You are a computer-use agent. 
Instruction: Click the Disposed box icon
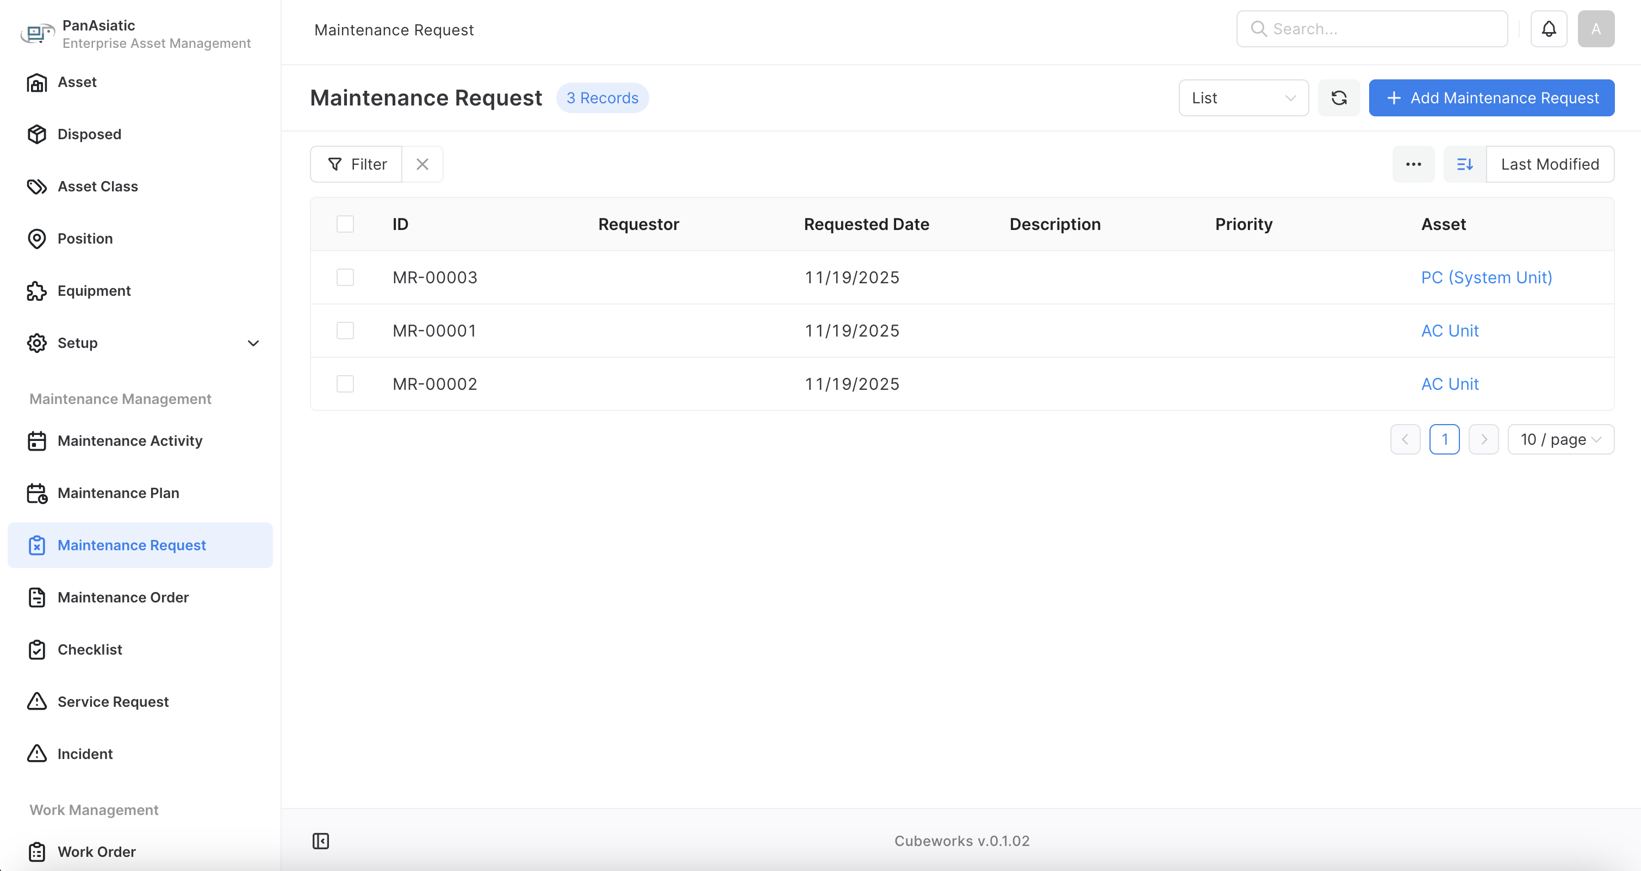pyautogui.click(x=37, y=134)
